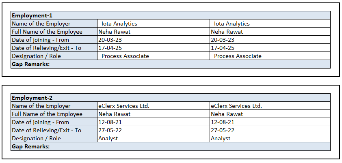This screenshot has height=163, width=342.
Task: Select left Iota Analytics cell
Action: (x=119, y=24)
